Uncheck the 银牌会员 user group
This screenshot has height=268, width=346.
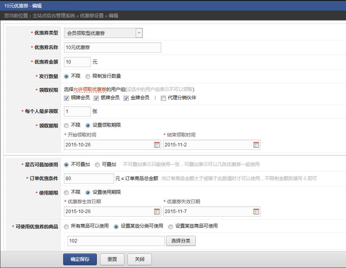pyautogui.click(x=95, y=98)
